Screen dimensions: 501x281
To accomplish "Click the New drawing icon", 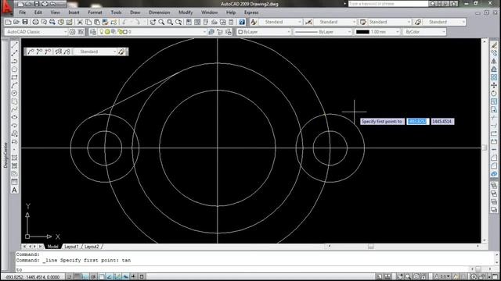I will click(x=8, y=22).
